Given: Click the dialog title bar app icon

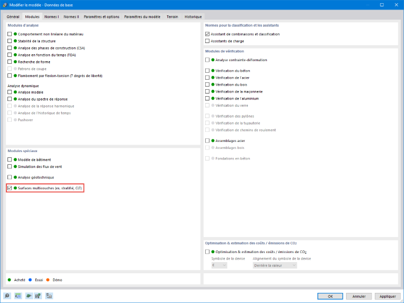Looking at the screenshot, I should (5, 5).
